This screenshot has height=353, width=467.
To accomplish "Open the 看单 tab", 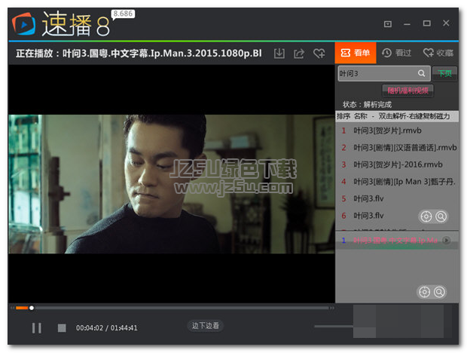I will (x=356, y=53).
